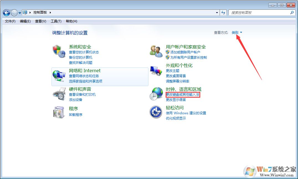
Task: Open the 工具(T) menu
Action: [56, 21]
